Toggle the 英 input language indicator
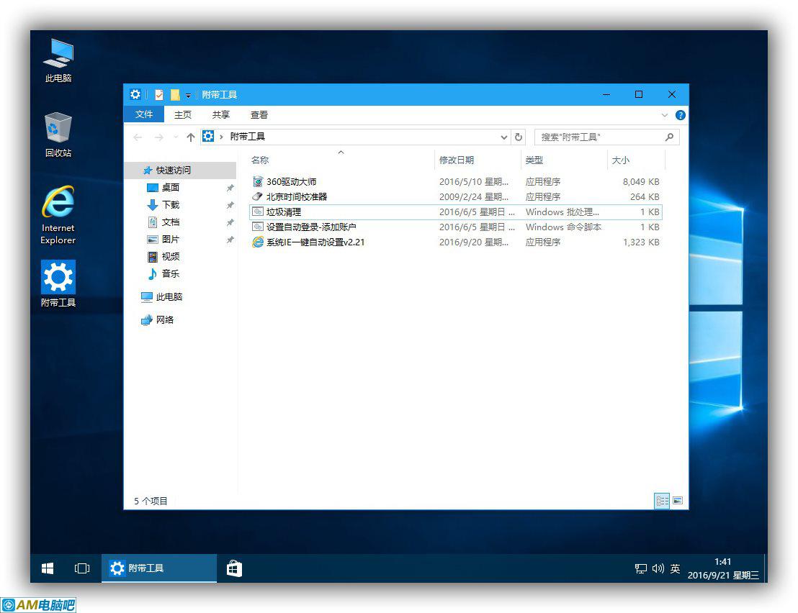The height and width of the screenshot is (613, 798). pyautogui.click(x=675, y=568)
